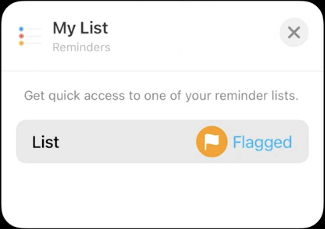
Task: Select the orange dot in Reminders icon
Action: pyautogui.click(x=21, y=43)
